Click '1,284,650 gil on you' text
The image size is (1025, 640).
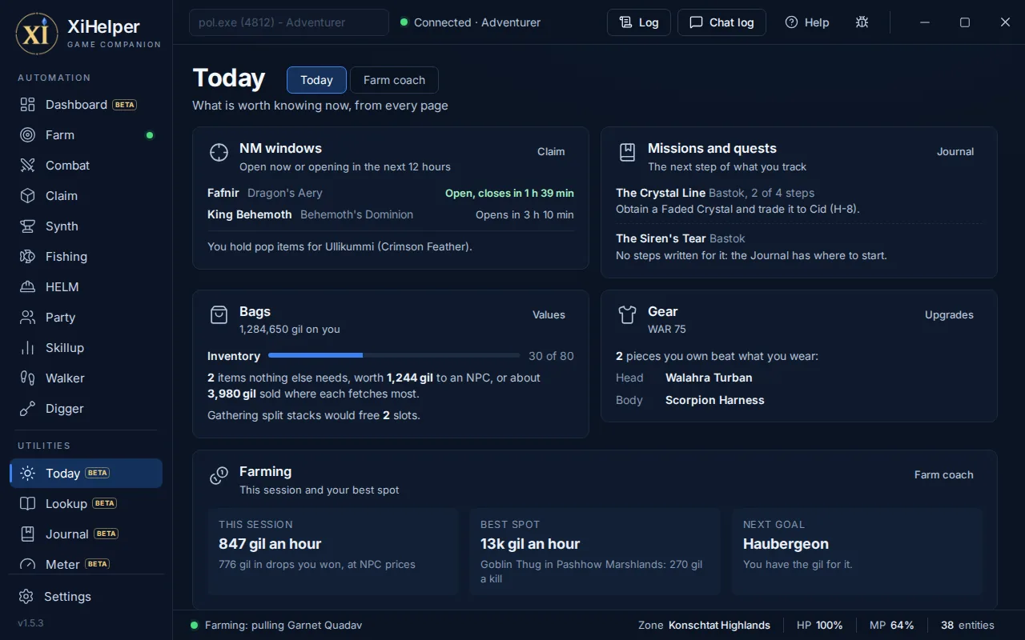tap(290, 329)
